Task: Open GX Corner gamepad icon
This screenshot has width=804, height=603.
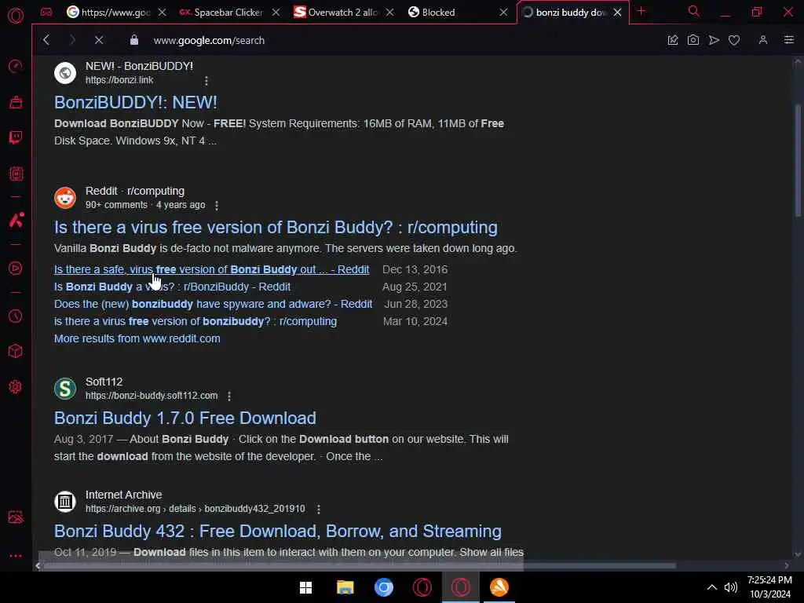Action: coord(46,12)
